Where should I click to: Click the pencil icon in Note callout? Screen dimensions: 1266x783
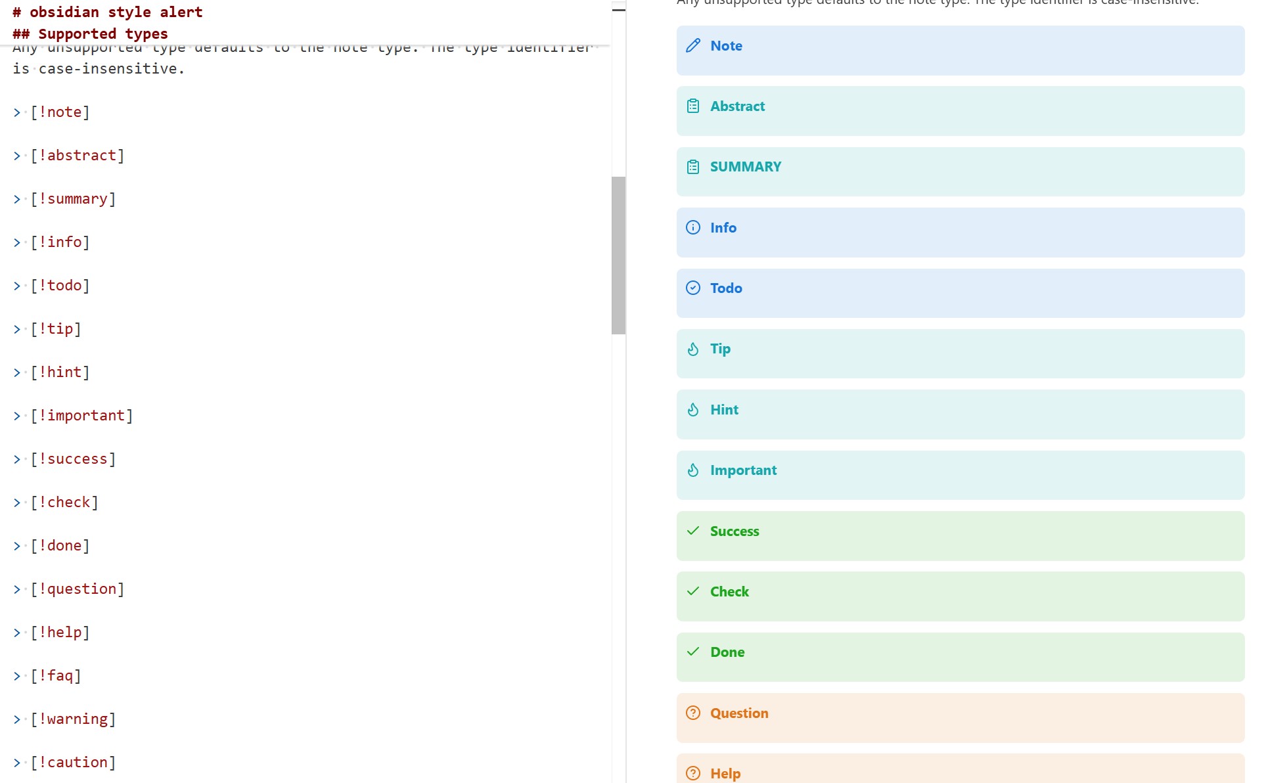[693, 46]
